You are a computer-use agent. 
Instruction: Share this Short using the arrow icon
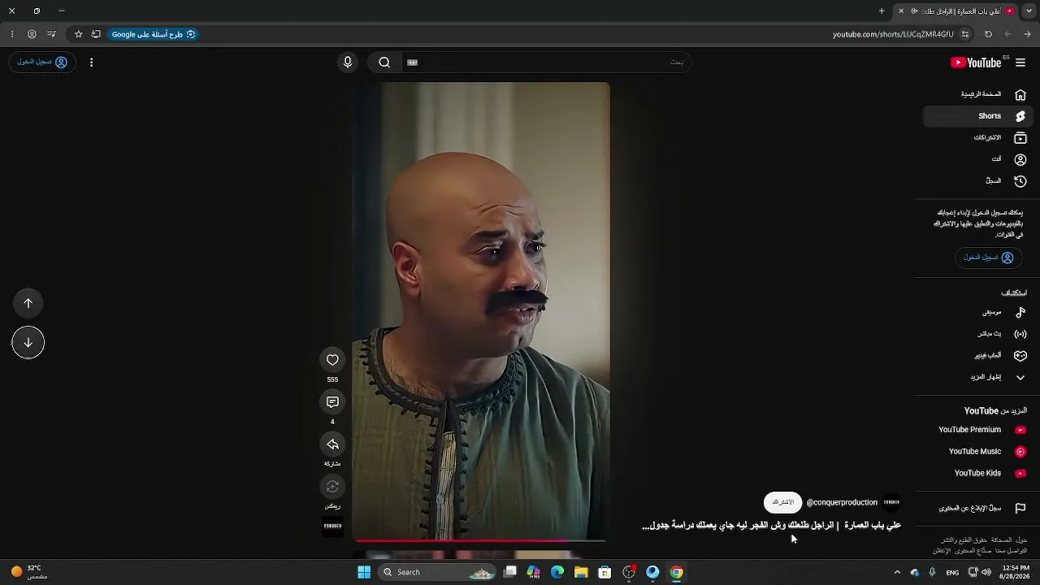332,444
